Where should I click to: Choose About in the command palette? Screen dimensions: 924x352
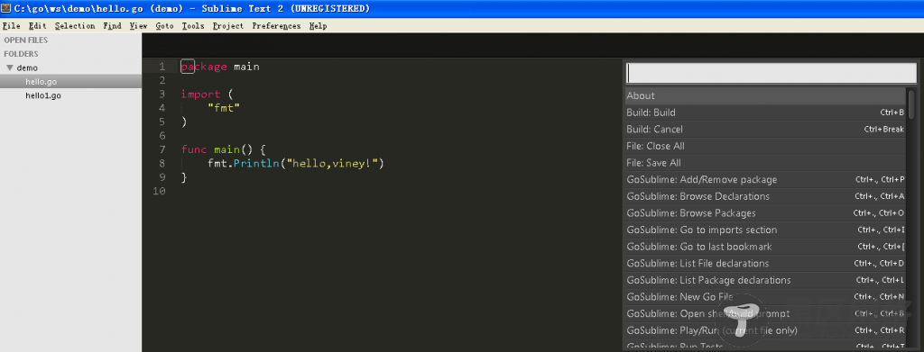point(765,95)
